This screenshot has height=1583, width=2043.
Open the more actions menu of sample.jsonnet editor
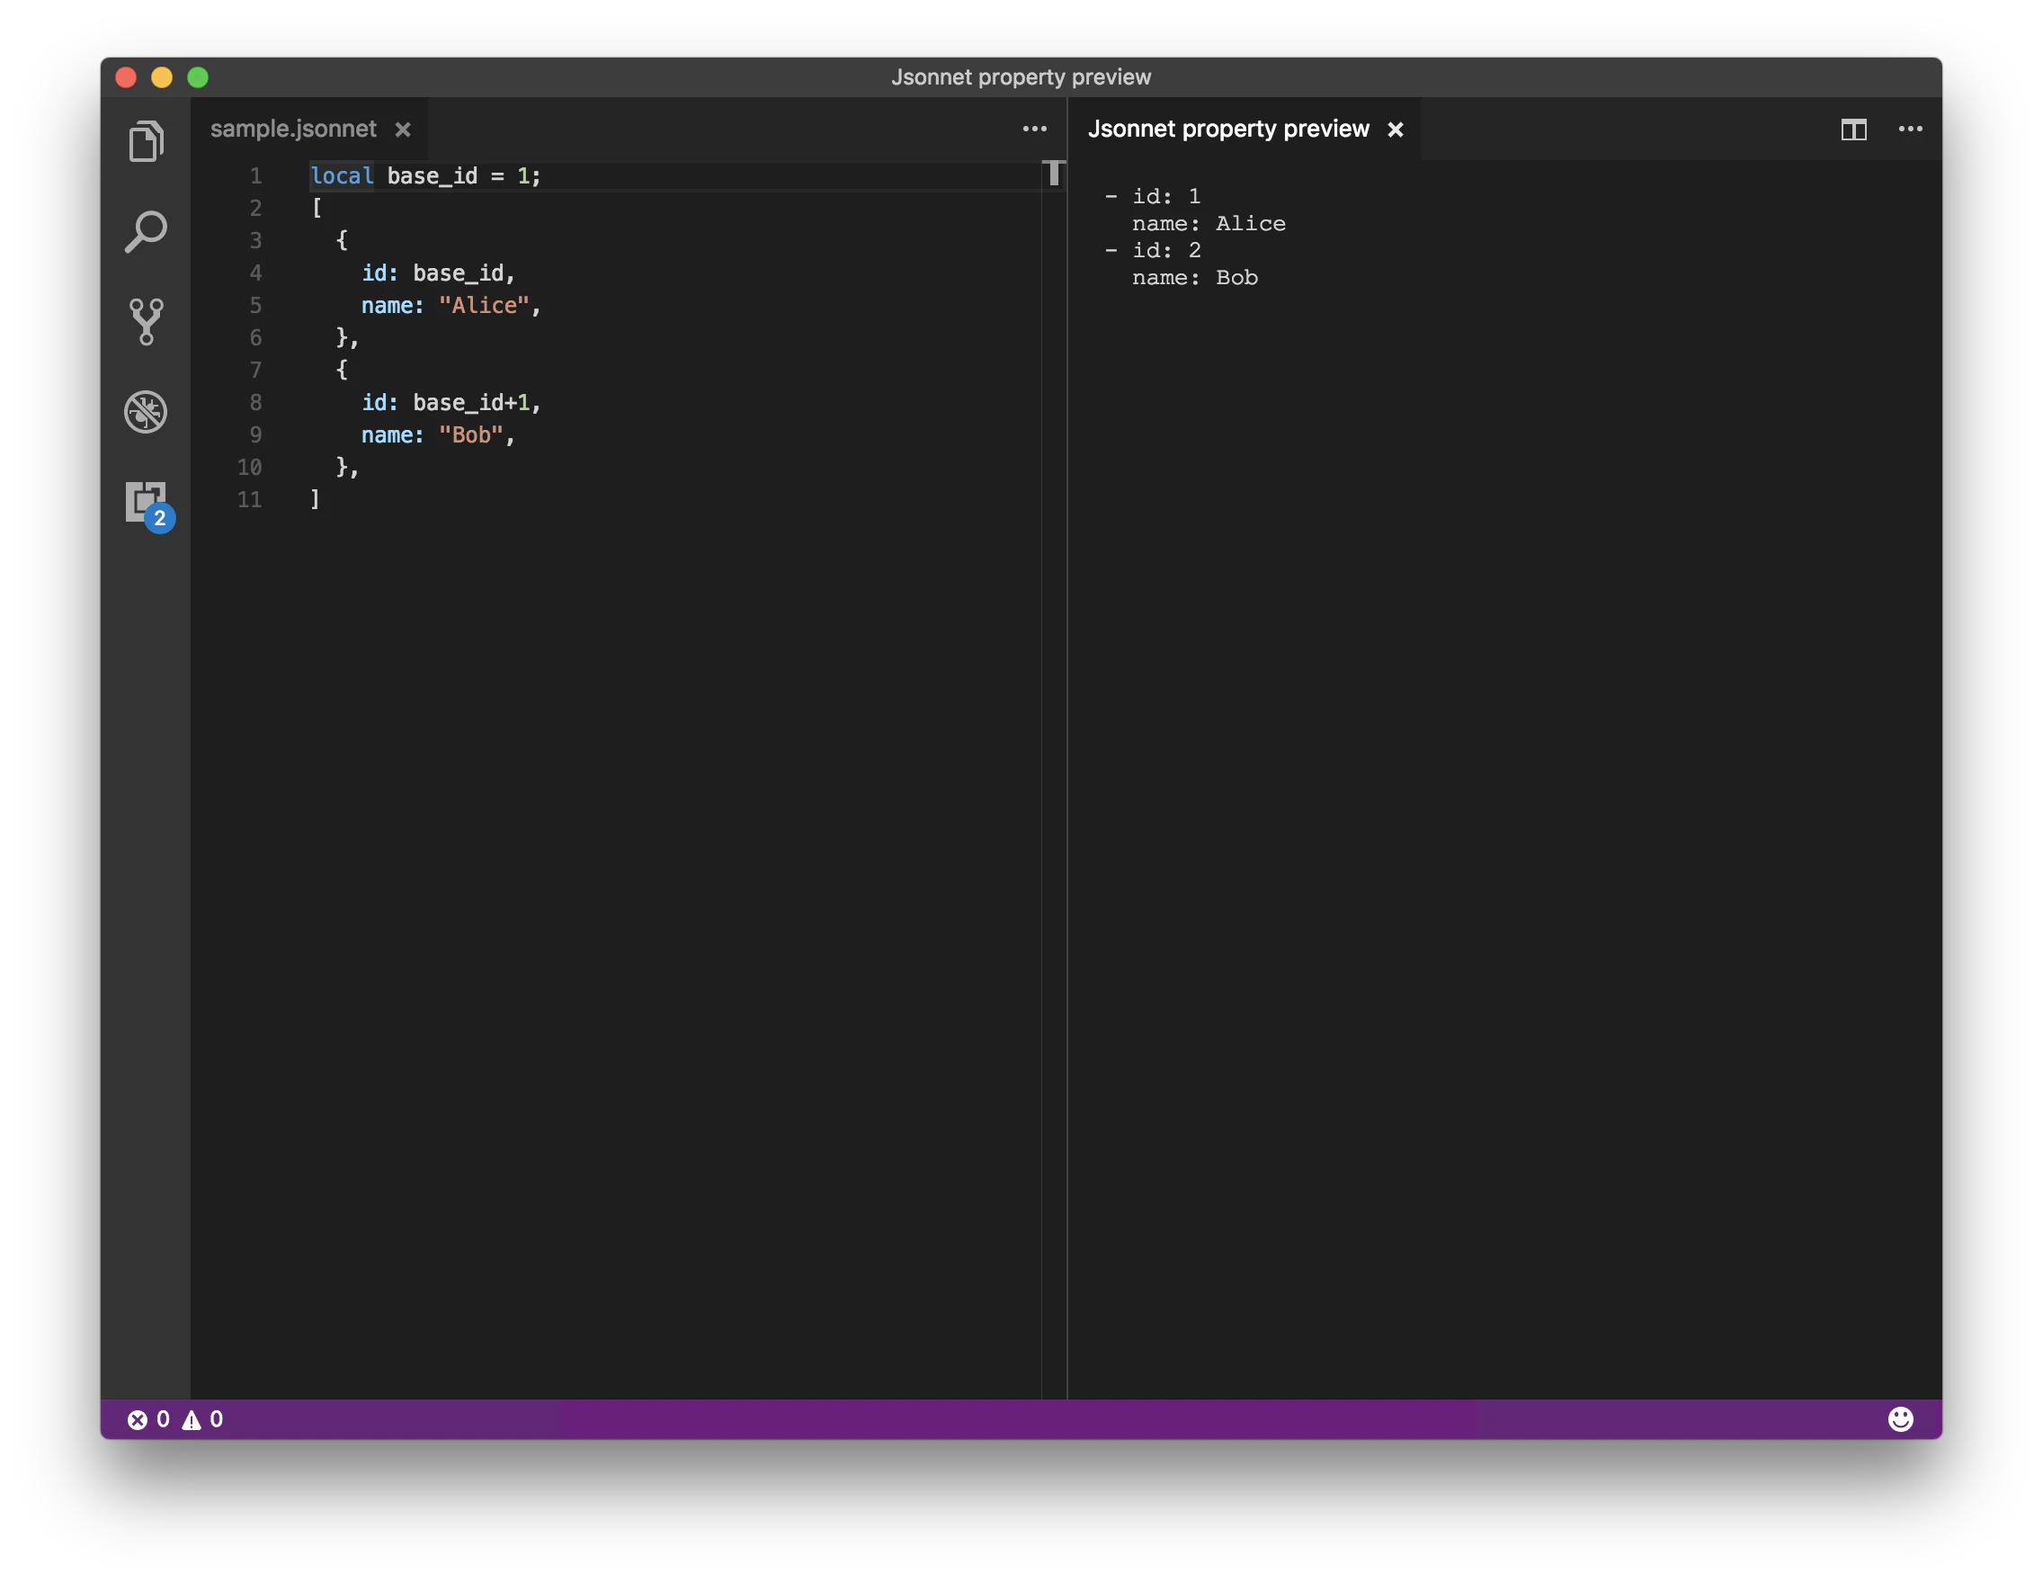1034,130
